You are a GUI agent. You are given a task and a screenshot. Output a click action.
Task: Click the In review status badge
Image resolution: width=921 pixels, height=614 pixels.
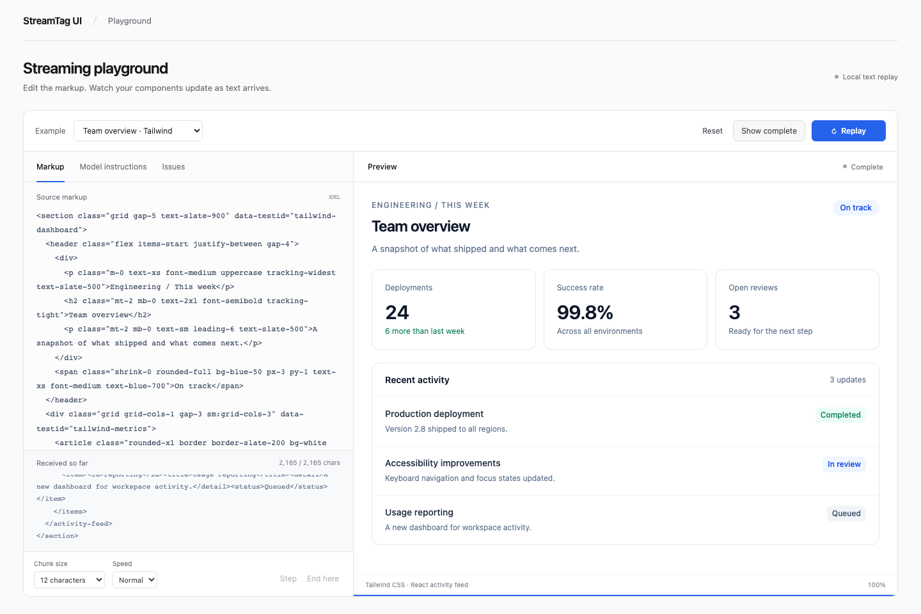click(x=844, y=464)
